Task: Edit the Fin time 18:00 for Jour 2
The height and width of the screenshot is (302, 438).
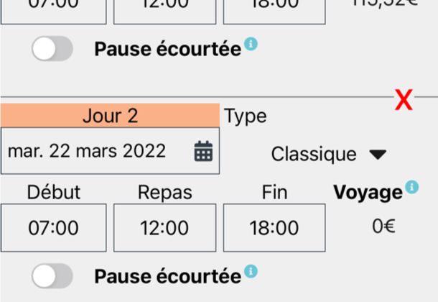Action: (274, 228)
